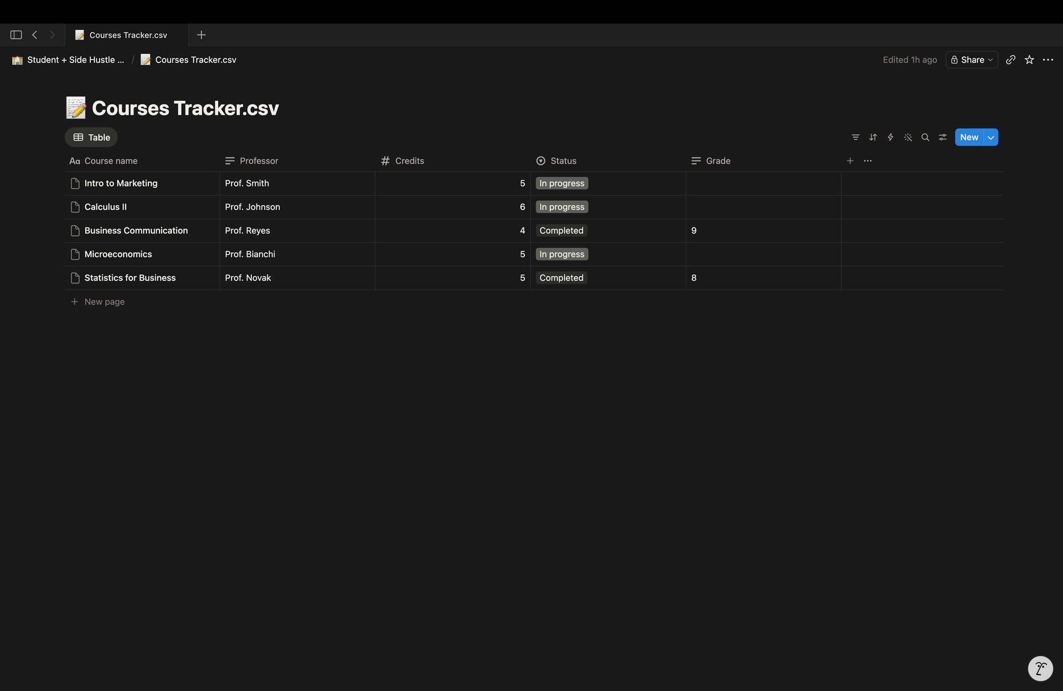Add a New page row
Image resolution: width=1063 pixels, height=691 pixels.
[98, 302]
